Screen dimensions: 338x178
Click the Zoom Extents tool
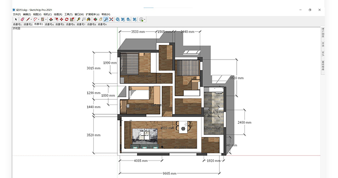(x=111, y=19)
